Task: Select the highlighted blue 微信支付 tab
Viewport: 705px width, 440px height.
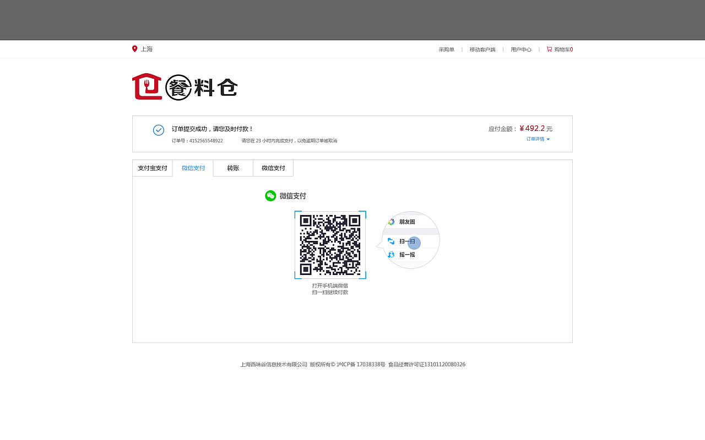Action: 193,168
